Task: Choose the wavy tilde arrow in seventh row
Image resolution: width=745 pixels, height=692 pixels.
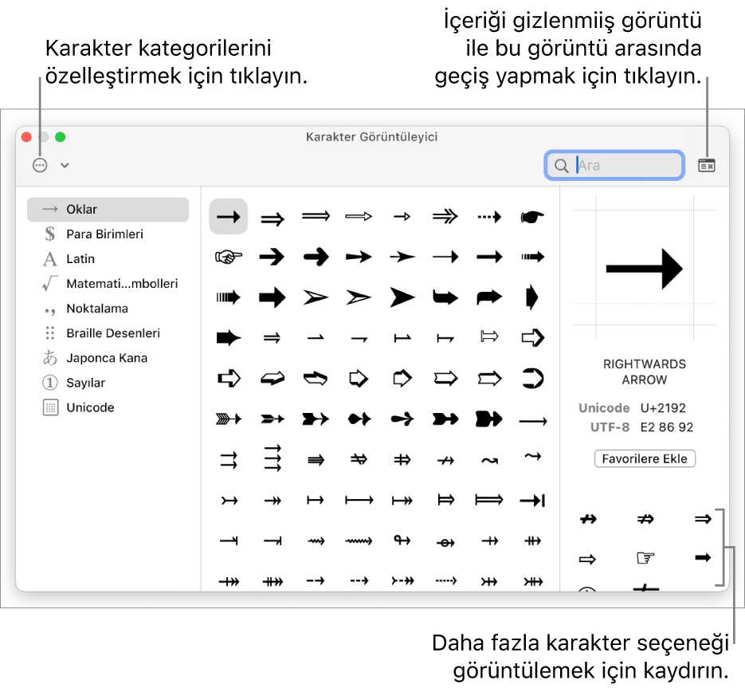Action: (x=489, y=461)
